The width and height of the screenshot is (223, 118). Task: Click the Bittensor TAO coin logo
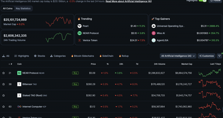pyautogui.click(x=19, y=84)
